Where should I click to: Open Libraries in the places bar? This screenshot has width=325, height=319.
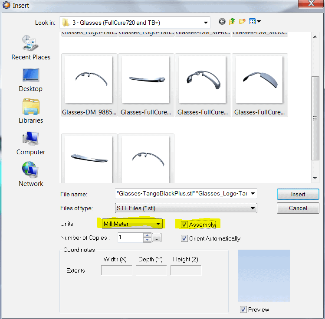(x=31, y=111)
